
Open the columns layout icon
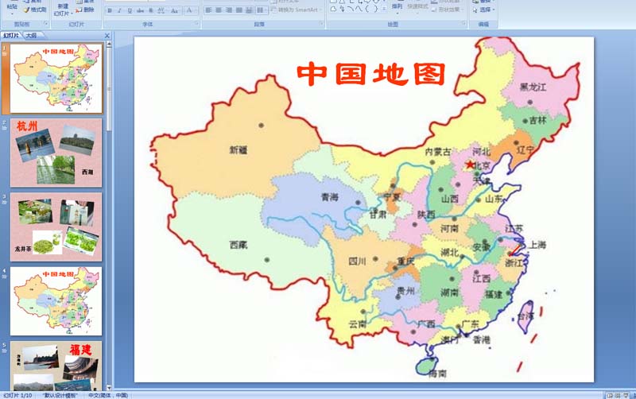click(261, 10)
